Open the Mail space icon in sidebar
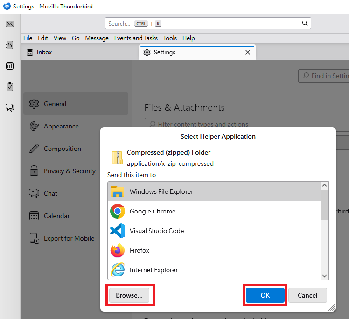Screen dimensions: 349x319 (10, 24)
